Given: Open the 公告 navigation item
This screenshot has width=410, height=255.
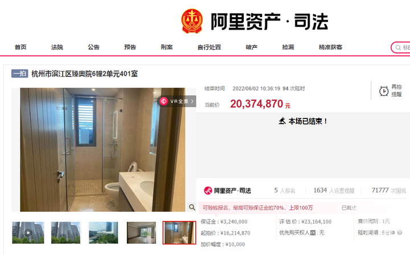Looking at the screenshot, I should pos(93,47).
